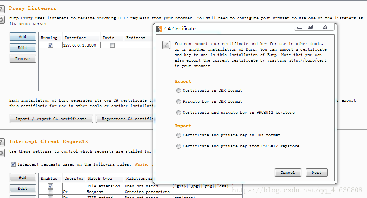The image size is (367, 198).
Task: Click the file extension regex condition cell
Action: (x=207, y=186)
